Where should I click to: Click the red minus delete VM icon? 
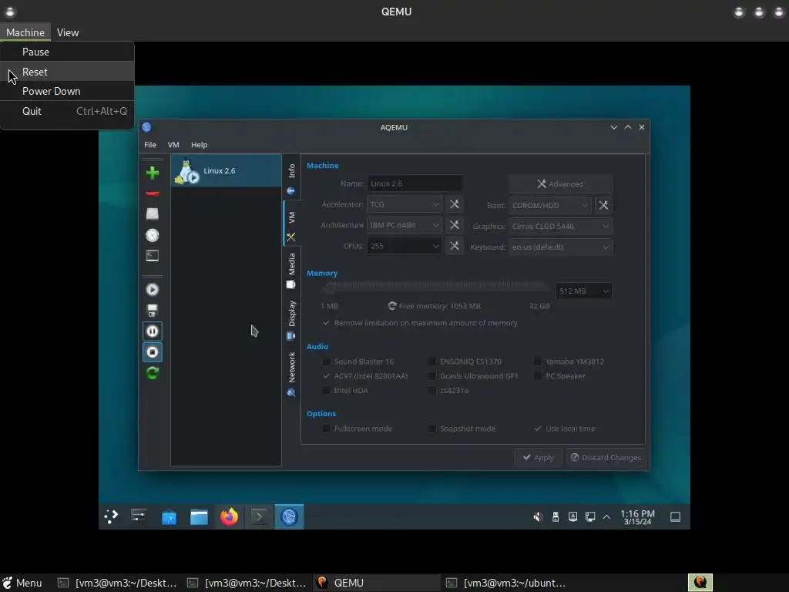pyautogui.click(x=152, y=193)
